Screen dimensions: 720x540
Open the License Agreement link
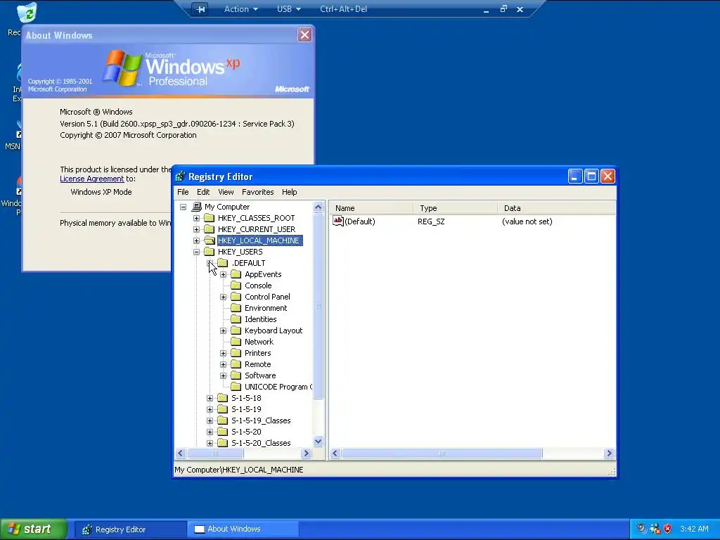pos(92,179)
